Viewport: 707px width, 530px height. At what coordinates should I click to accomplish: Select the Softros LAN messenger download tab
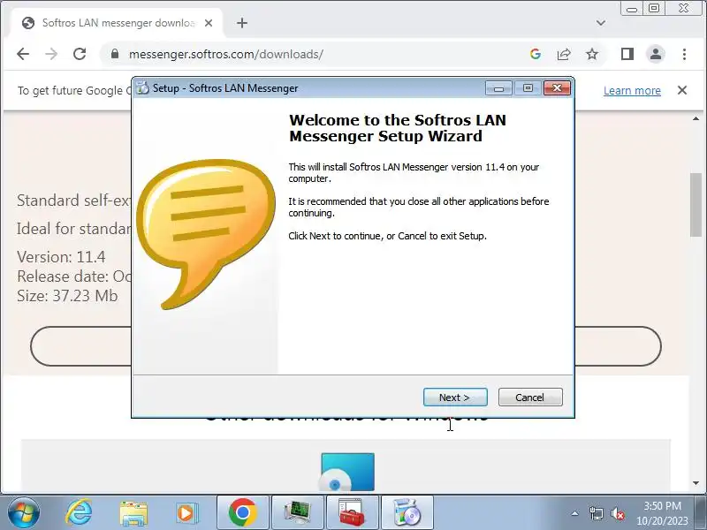point(118,23)
